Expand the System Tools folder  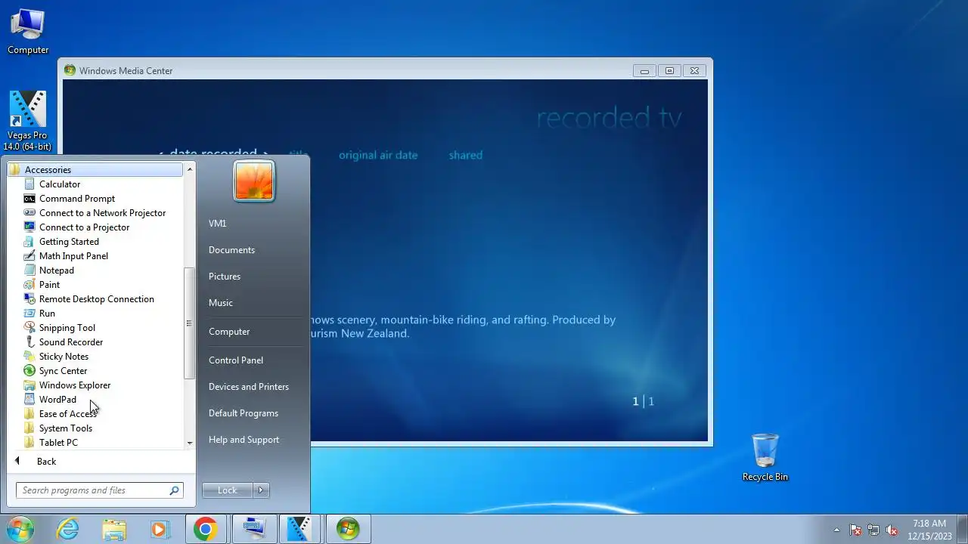65,428
